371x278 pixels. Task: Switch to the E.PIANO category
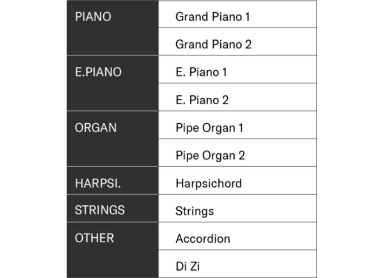click(x=98, y=72)
